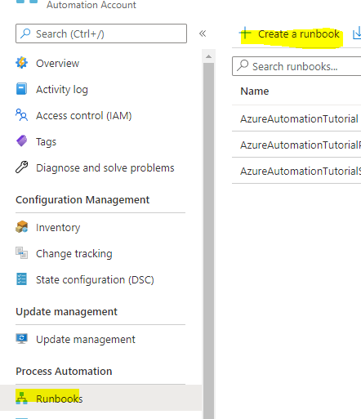Click the import download icon beside Create a runbook
Viewport: 361px width, 419px height.
357,34
